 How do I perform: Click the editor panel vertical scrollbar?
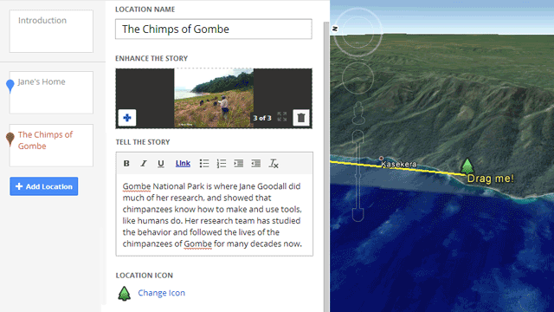(x=326, y=166)
